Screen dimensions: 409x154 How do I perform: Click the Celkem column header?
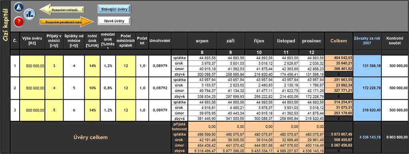click(x=339, y=41)
